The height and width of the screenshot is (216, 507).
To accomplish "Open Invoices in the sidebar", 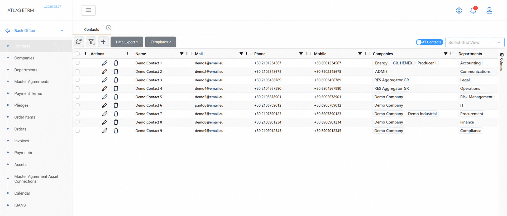I will [22, 141].
